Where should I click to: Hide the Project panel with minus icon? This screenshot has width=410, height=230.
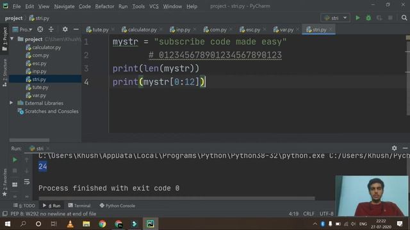76,29
